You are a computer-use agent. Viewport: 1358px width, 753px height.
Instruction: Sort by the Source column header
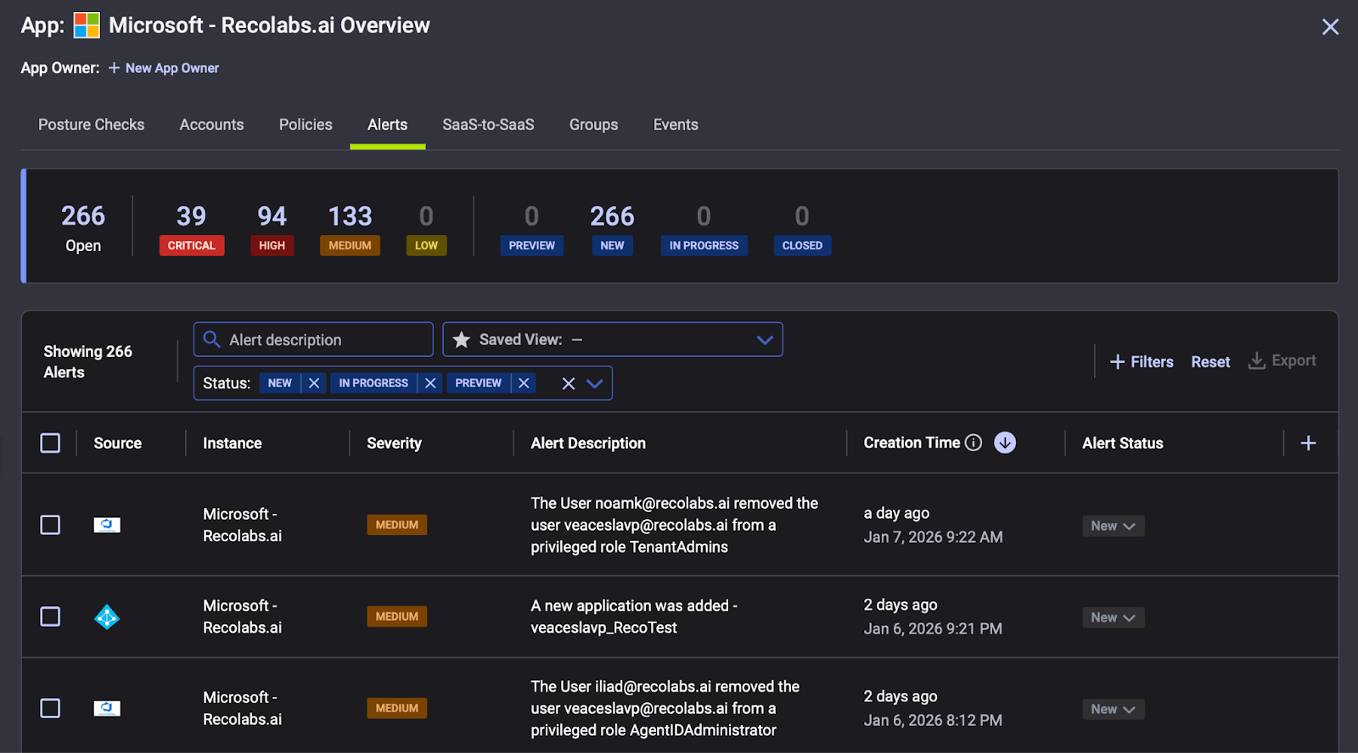click(x=117, y=443)
